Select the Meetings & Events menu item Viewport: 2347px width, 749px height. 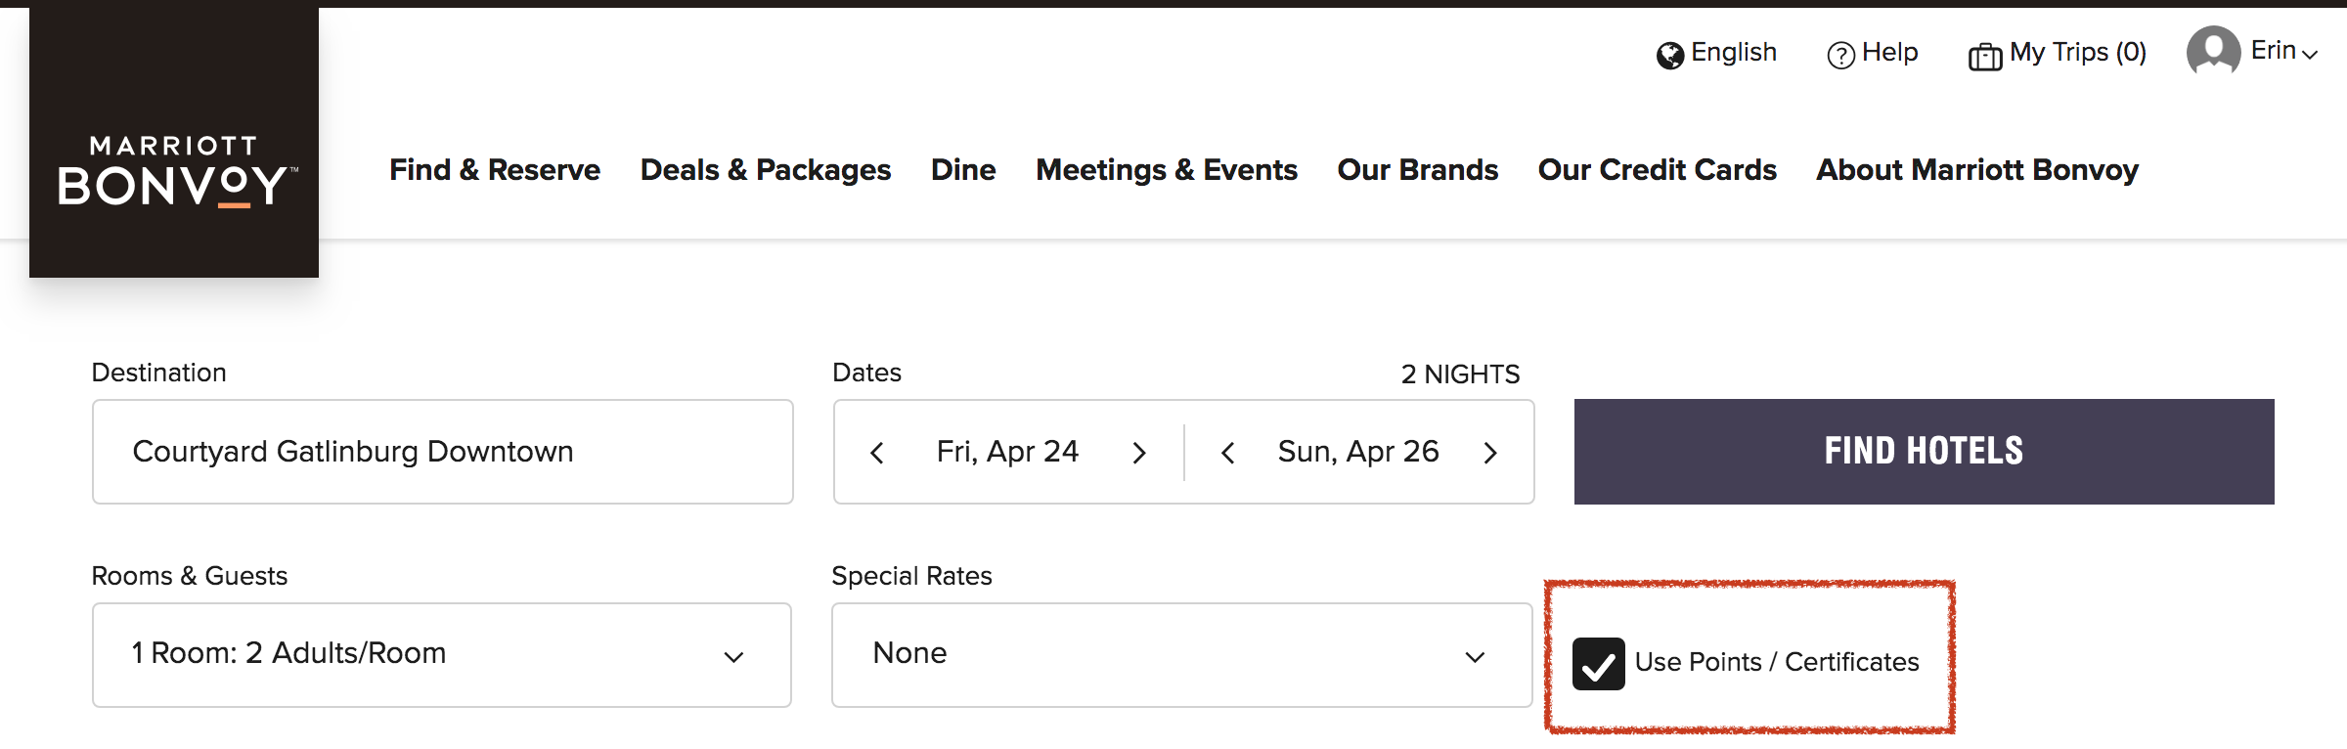click(x=1167, y=170)
